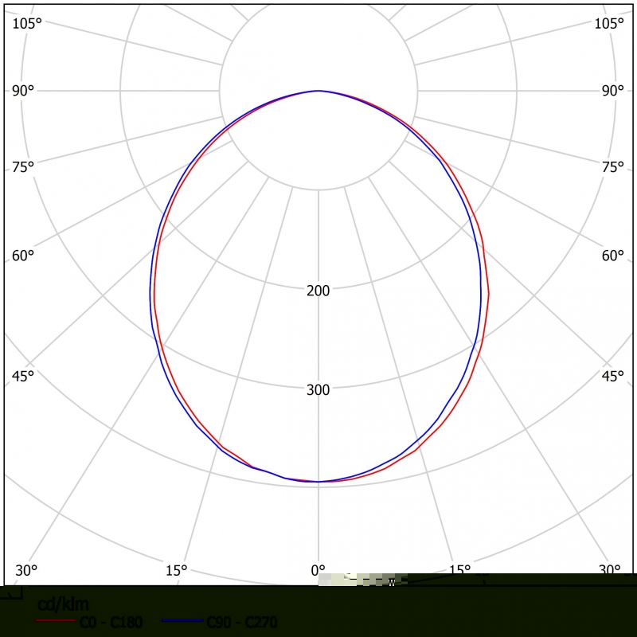
Task: Click the 15° label left of 0°
Action: (176, 570)
